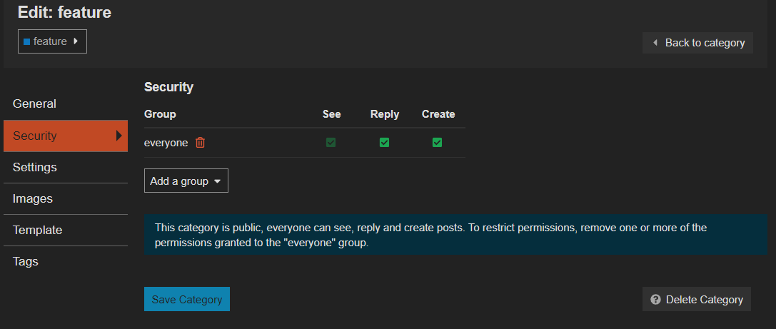Uncheck the Reply permission for everyone

pyautogui.click(x=384, y=143)
